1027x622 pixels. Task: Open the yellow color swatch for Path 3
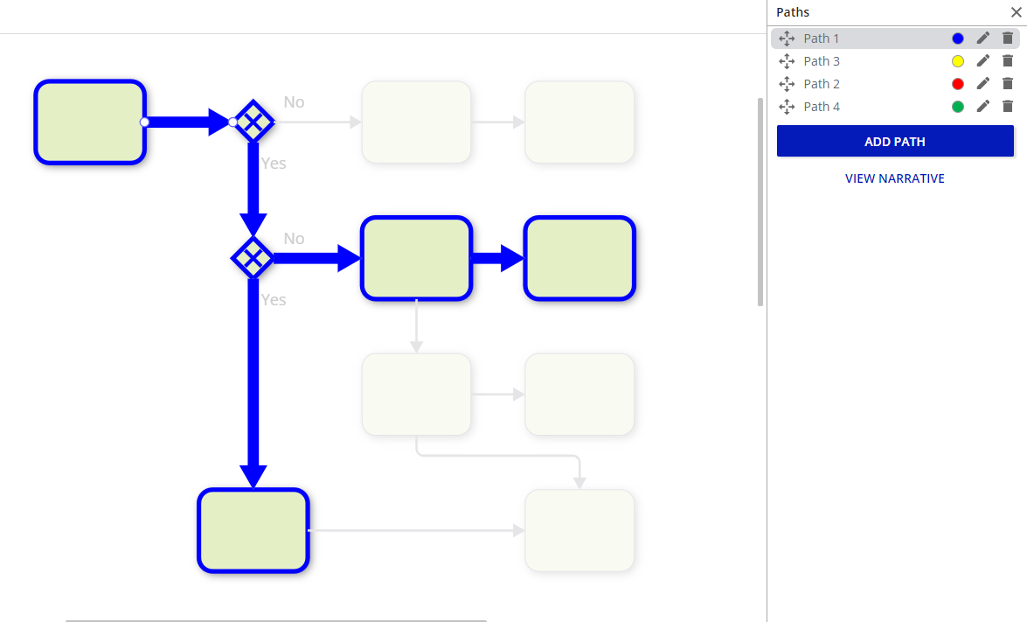(x=958, y=61)
